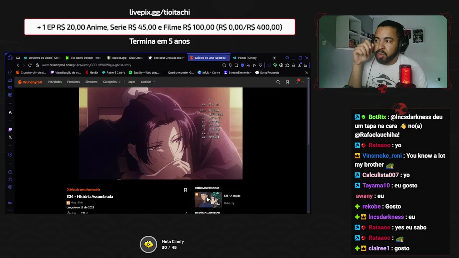Click the E35 - A caçada episode title

click(232, 196)
